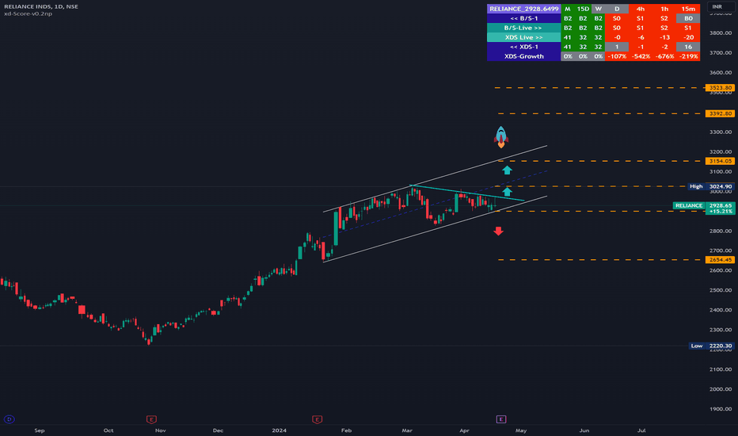Click the Low 2220.30 price label

point(711,346)
